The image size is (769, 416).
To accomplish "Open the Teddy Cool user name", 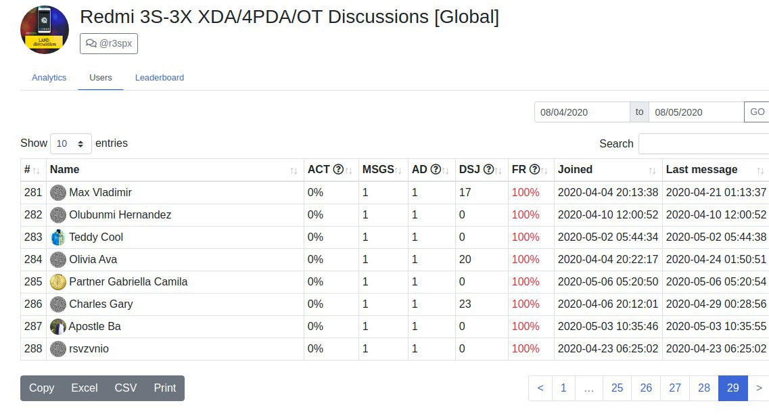I will 96,237.
